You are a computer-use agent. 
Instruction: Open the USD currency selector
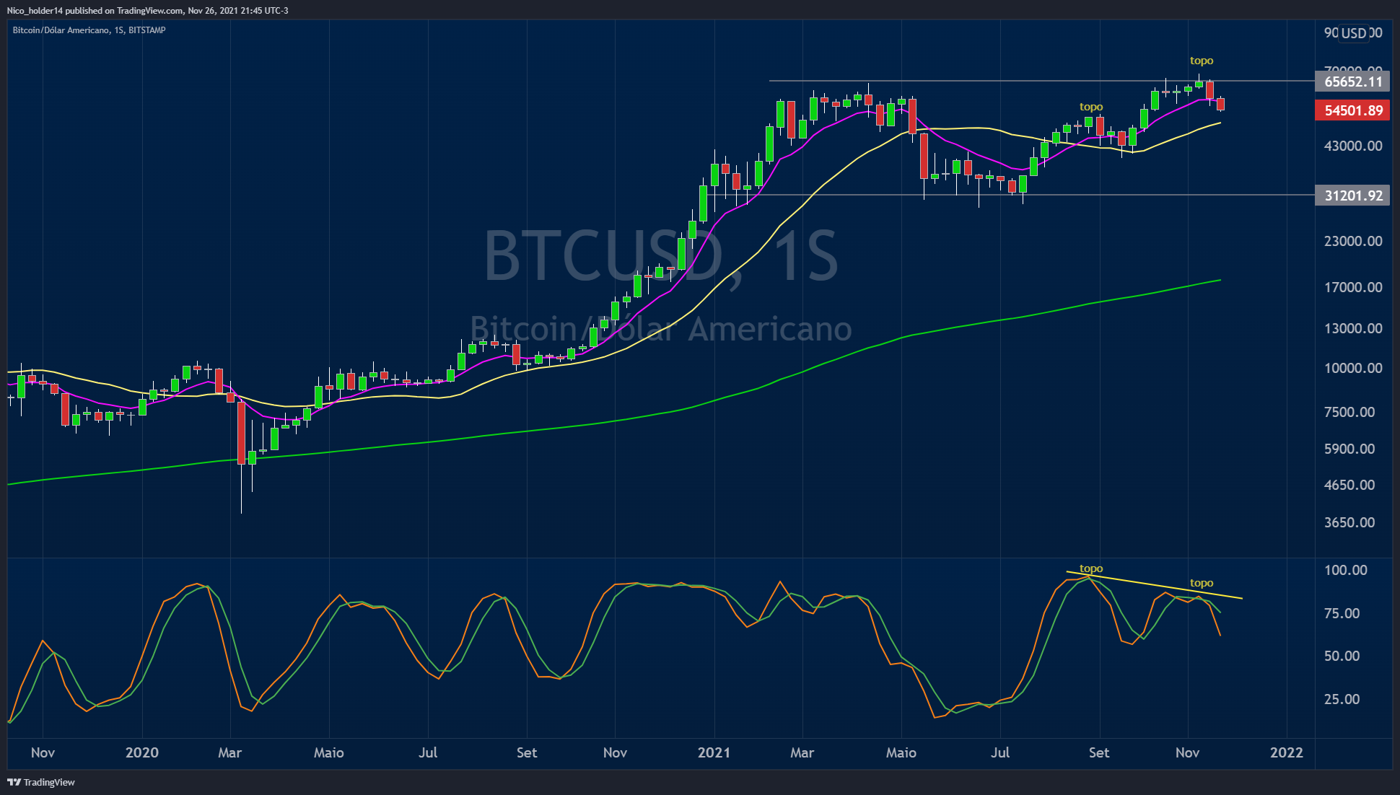pos(1354,33)
